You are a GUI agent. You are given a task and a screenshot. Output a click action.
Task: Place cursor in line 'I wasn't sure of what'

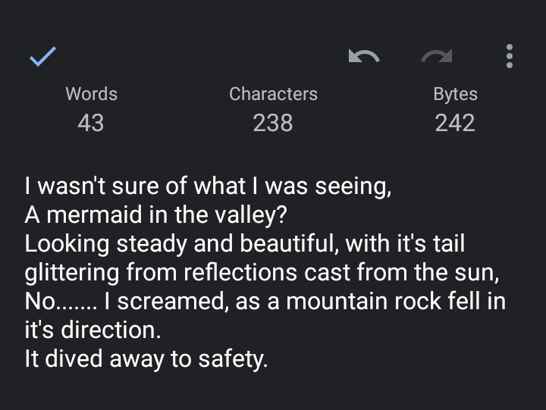(x=135, y=186)
